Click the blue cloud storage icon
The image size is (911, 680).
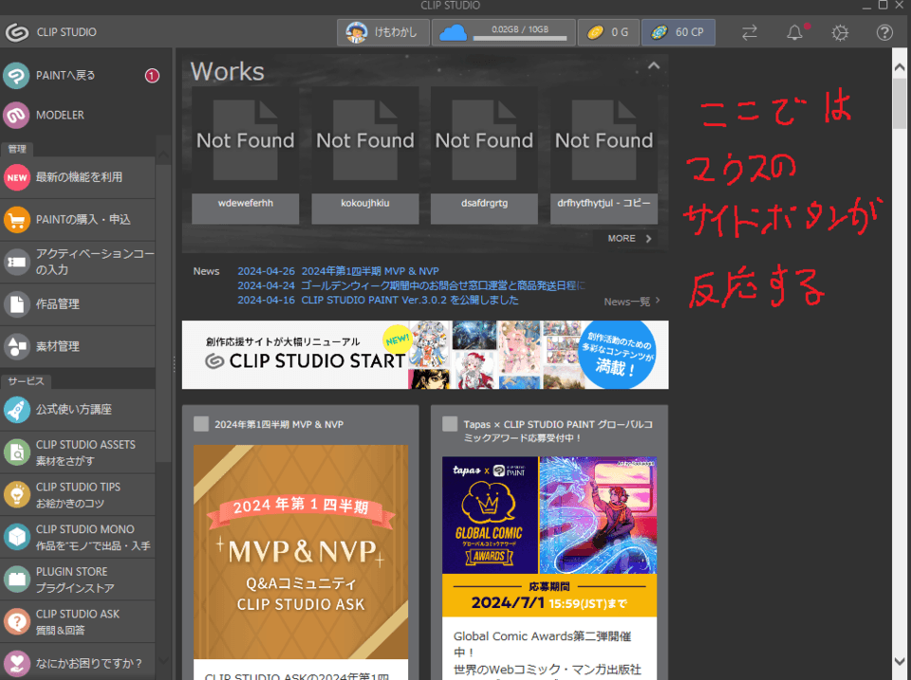point(453,32)
